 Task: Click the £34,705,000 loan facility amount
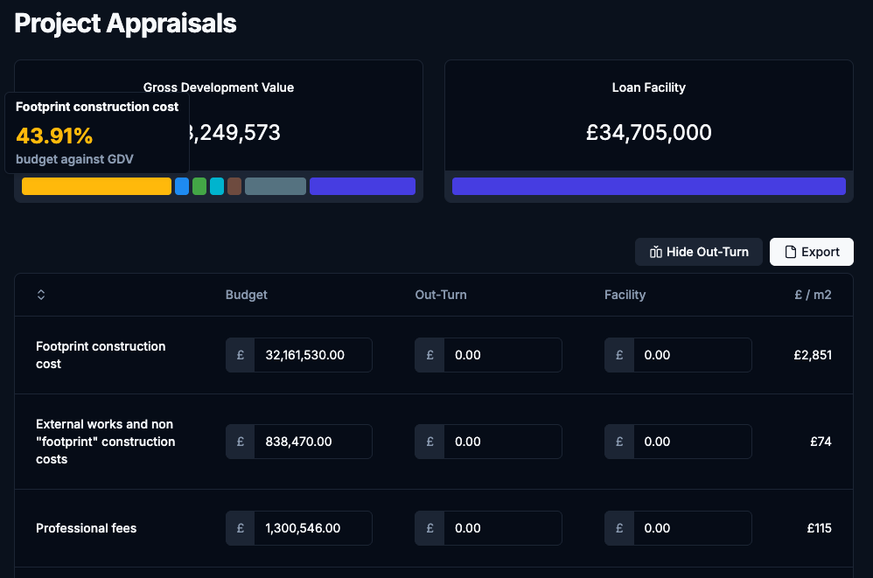(x=648, y=132)
